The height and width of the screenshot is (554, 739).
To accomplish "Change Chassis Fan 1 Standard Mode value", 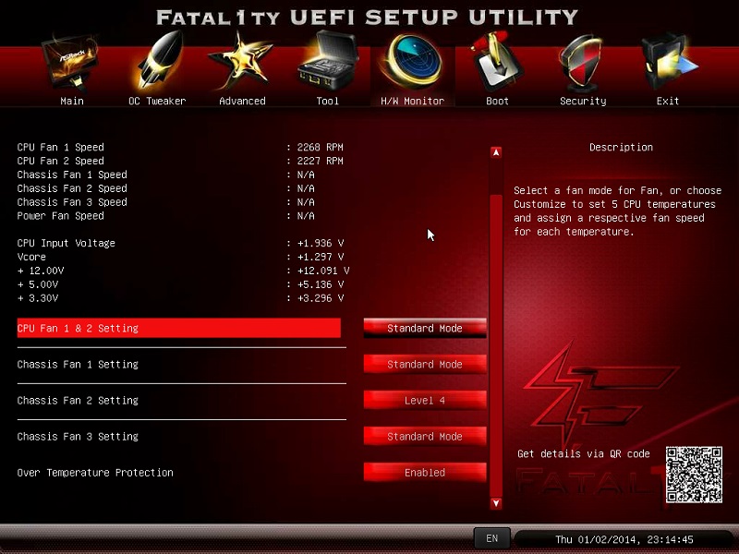I will (x=425, y=364).
